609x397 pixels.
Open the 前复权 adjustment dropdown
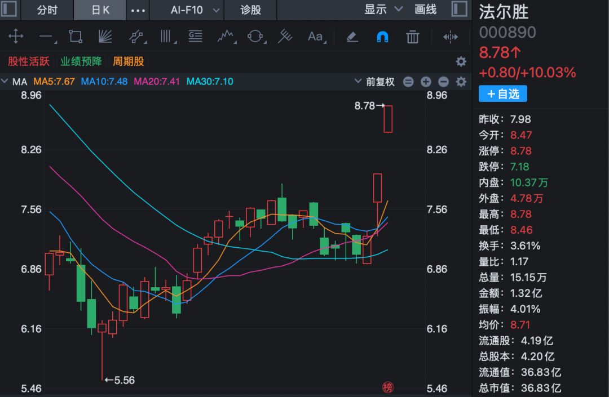click(374, 82)
